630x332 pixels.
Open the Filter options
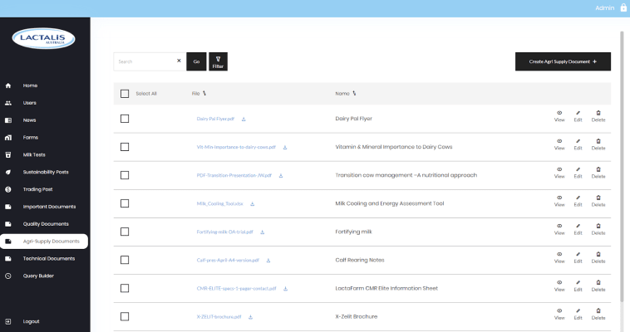(x=218, y=61)
